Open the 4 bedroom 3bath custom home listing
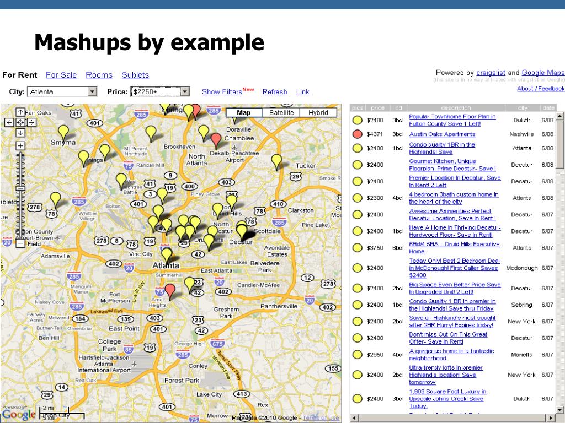 (x=454, y=198)
